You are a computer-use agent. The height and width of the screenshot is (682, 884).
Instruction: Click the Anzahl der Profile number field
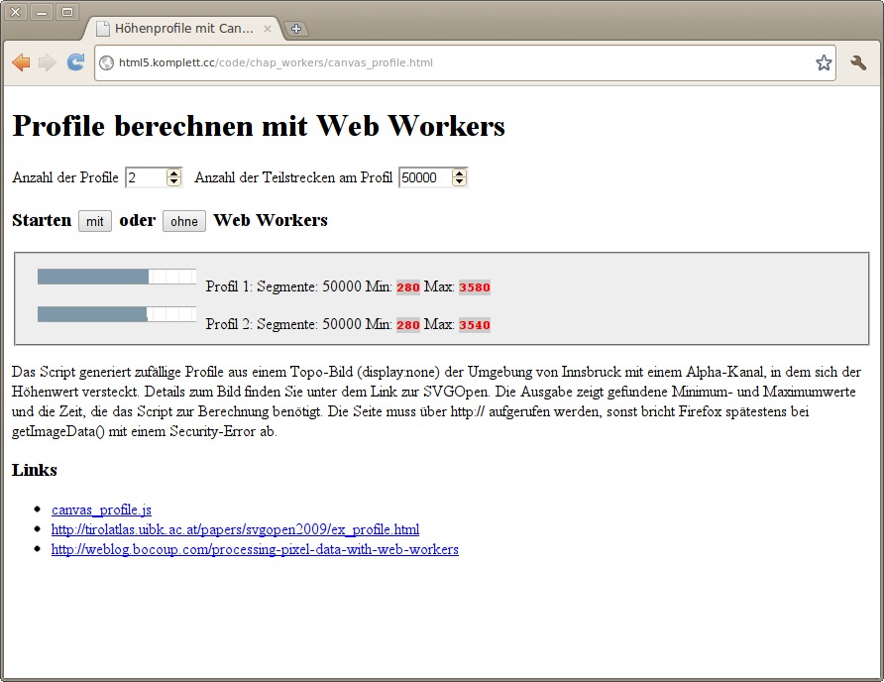click(x=145, y=177)
